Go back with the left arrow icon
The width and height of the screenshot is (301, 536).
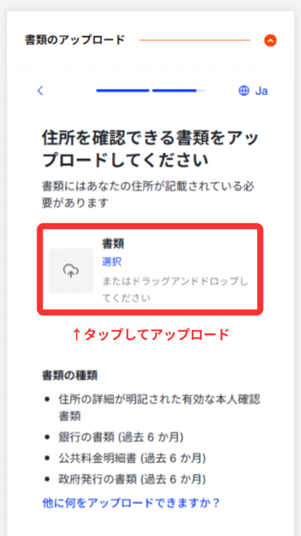coord(40,91)
